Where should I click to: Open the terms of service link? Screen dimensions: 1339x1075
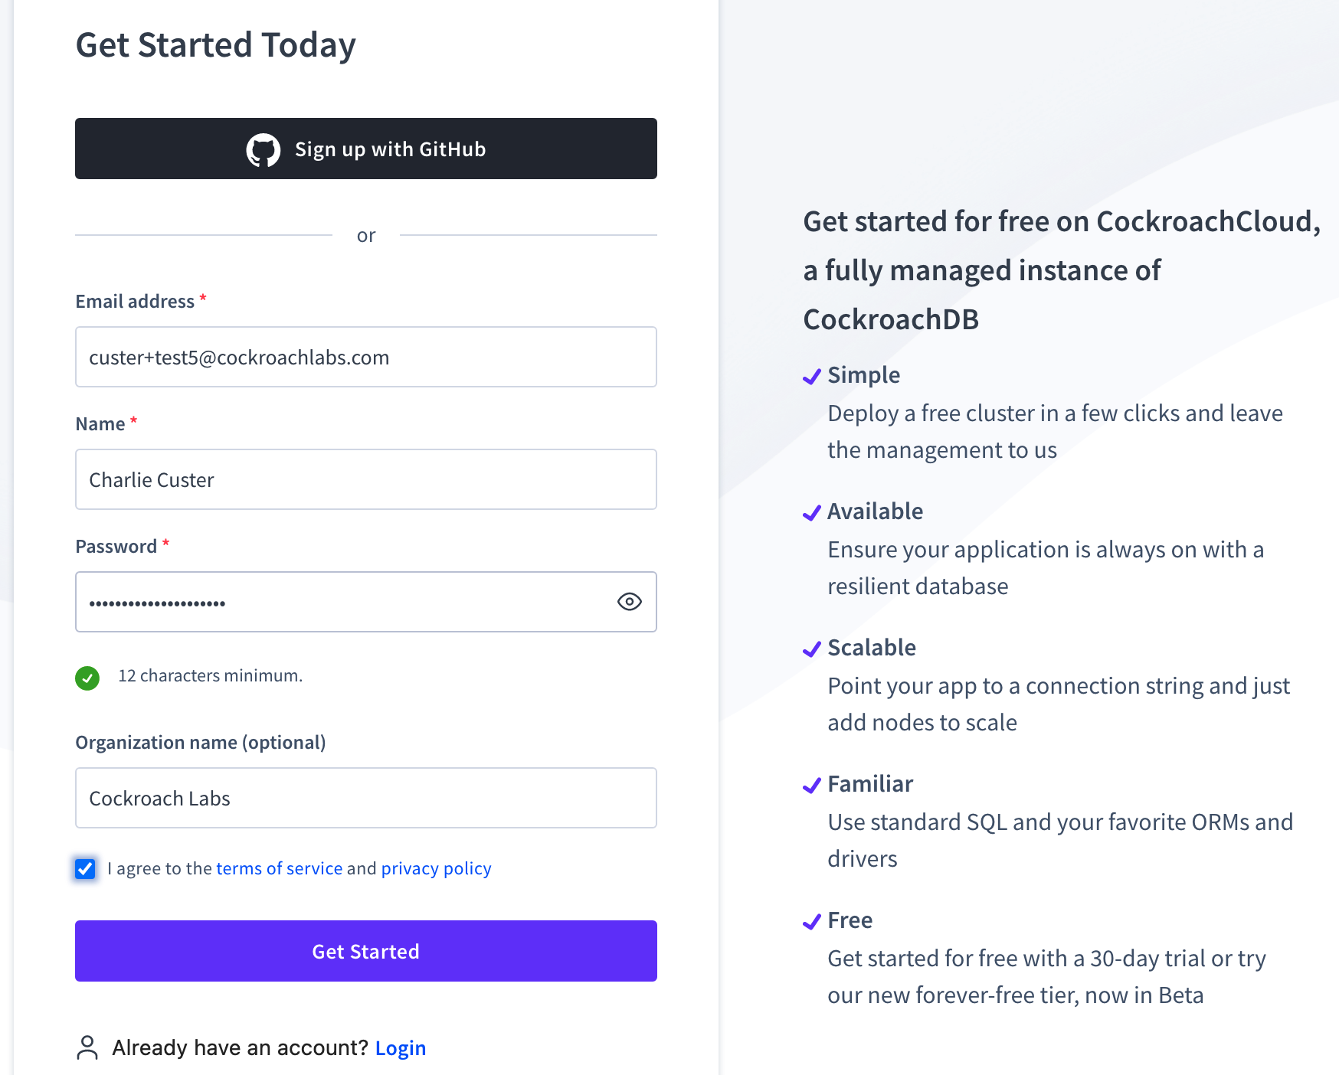279,868
